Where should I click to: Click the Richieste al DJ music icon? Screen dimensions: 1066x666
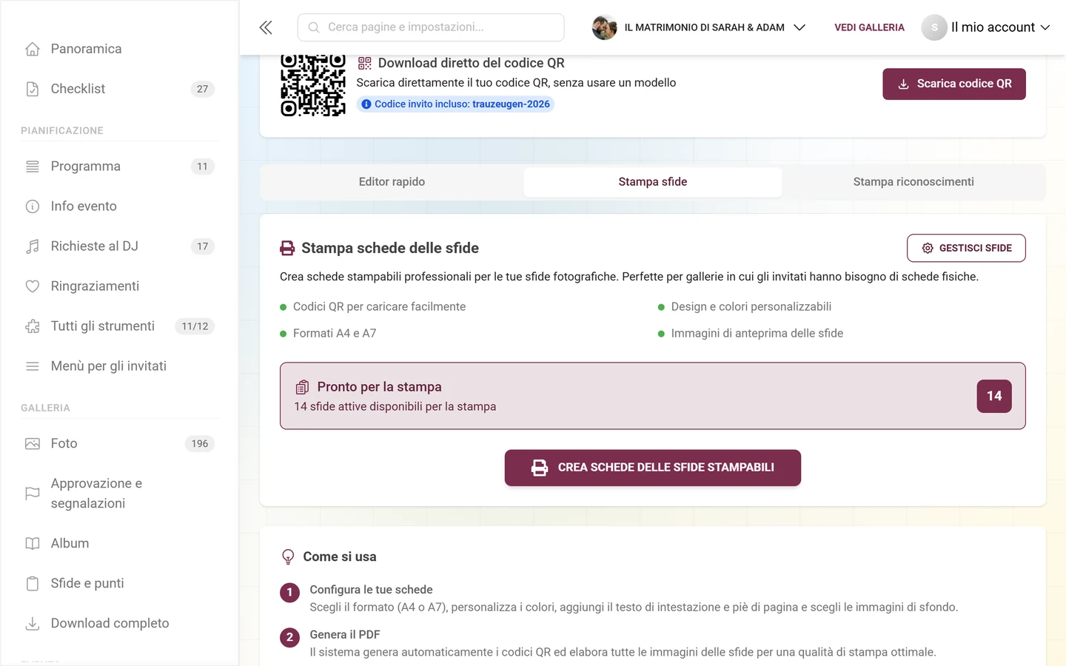(x=33, y=246)
